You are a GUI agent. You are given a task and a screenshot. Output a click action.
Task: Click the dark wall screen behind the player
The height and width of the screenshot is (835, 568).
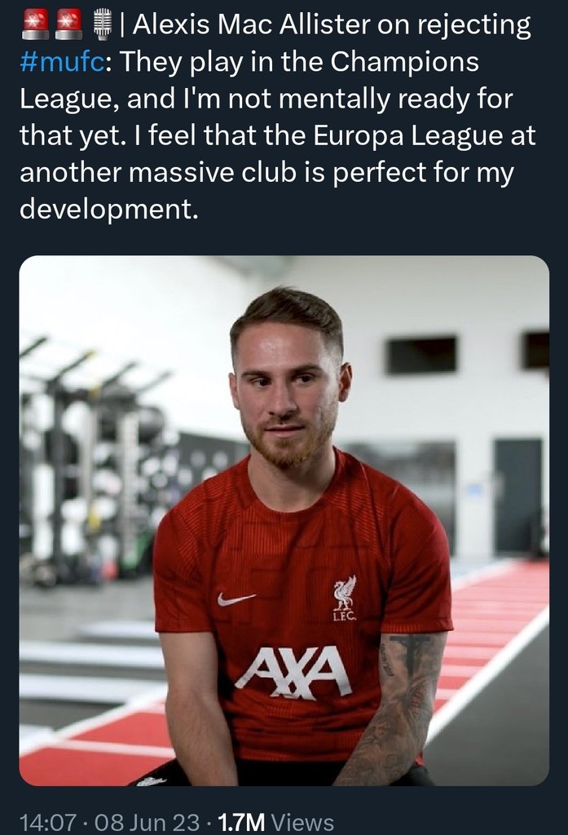(x=420, y=354)
